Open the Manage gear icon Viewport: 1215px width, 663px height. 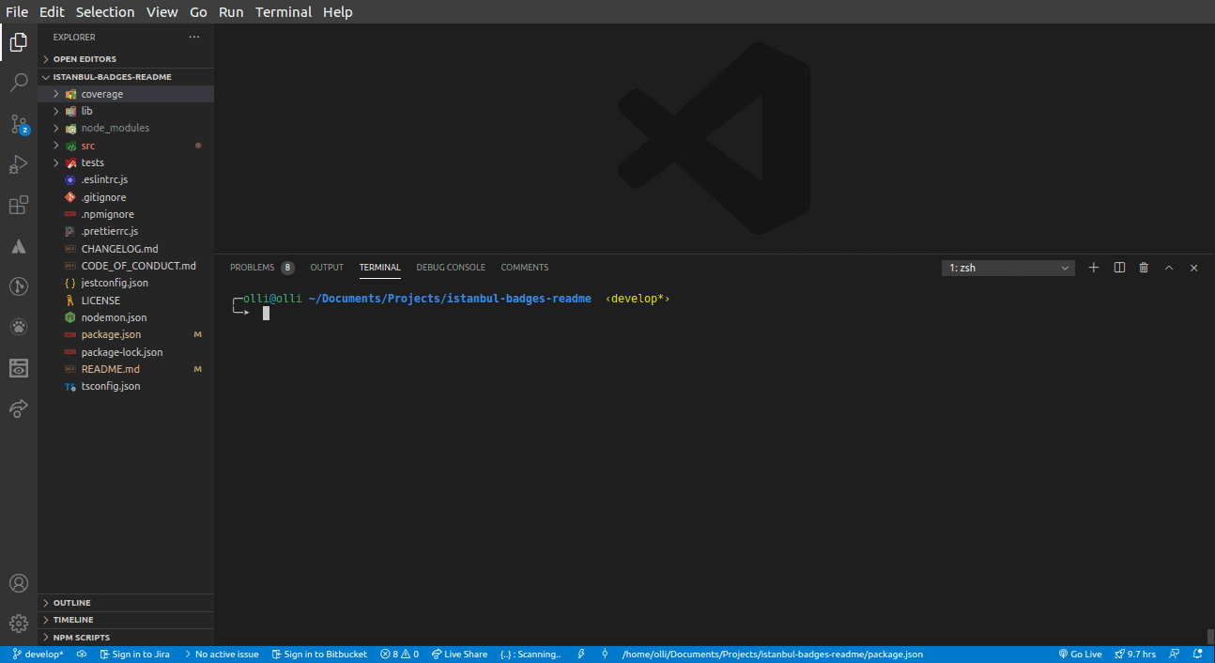click(x=19, y=624)
